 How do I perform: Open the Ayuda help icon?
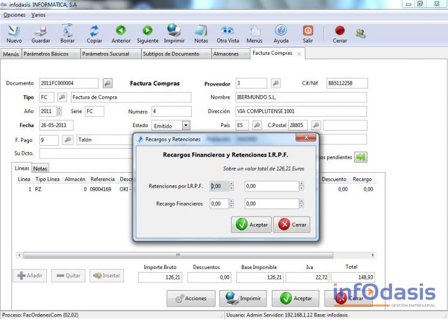coord(281,31)
